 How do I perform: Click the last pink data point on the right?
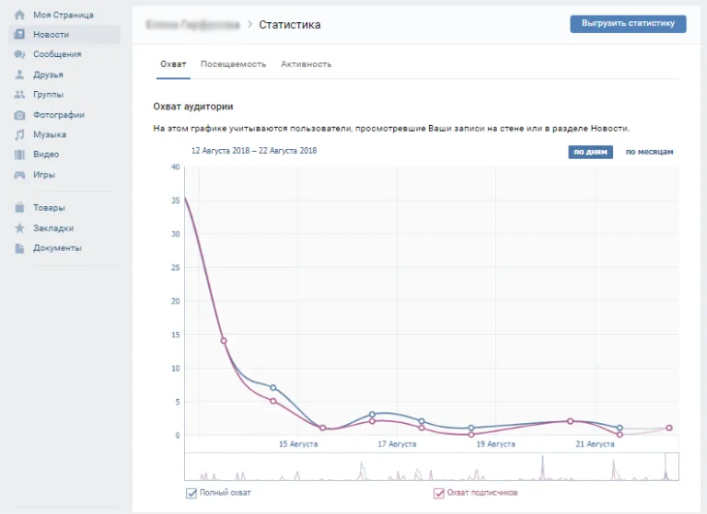point(669,428)
